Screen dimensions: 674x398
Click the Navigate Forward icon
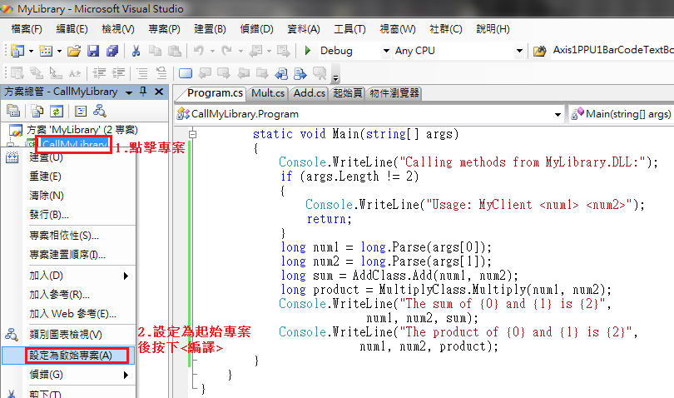tap(283, 51)
